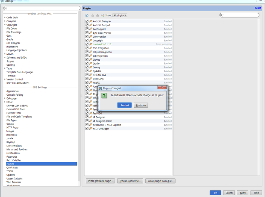This screenshot has height=197, width=265.
Task: Click the Eclipse Integration plugin icon
Action: (x=91, y=52)
